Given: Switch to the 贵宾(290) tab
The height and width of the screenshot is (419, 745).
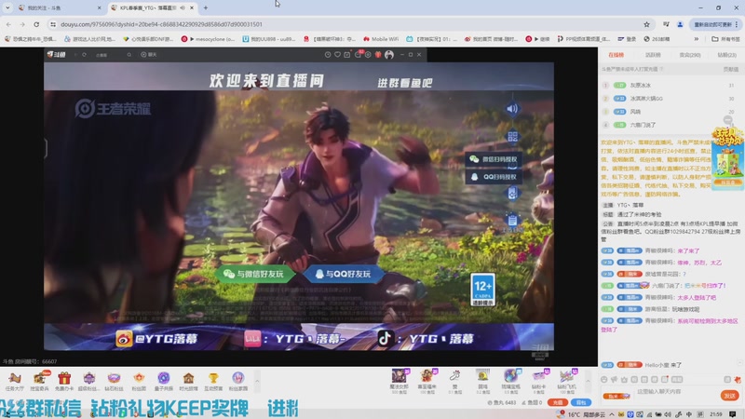Looking at the screenshot, I should click(690, 55).
